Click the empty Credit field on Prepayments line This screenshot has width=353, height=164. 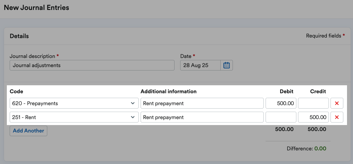pyautogui.click(x=313, y=103)
